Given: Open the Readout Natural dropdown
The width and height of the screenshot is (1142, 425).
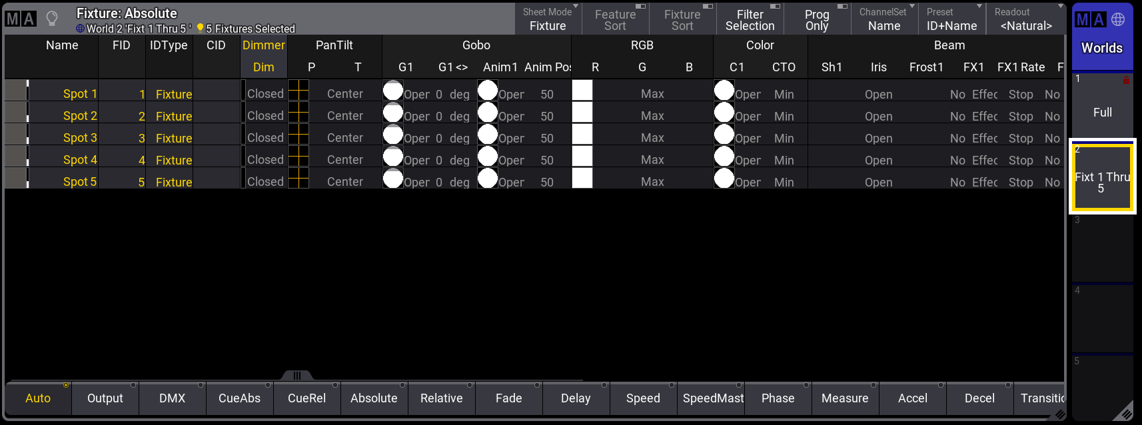Looking at the screenshot, I should (1026, 19).
